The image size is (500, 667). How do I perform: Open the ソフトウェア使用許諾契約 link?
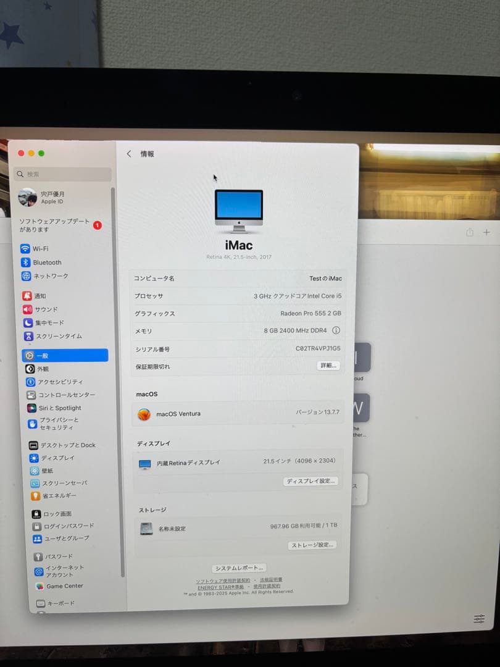click(x=223, y=580)
